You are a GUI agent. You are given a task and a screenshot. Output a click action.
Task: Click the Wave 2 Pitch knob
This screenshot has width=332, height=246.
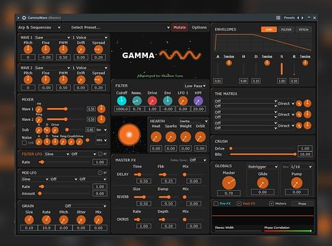(28, 80)
